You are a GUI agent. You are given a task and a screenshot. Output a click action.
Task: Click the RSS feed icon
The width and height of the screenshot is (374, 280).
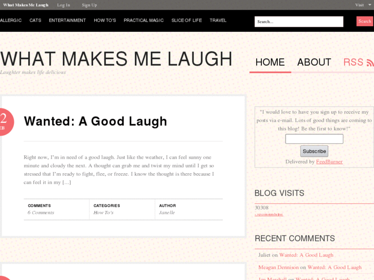point(370,63)
